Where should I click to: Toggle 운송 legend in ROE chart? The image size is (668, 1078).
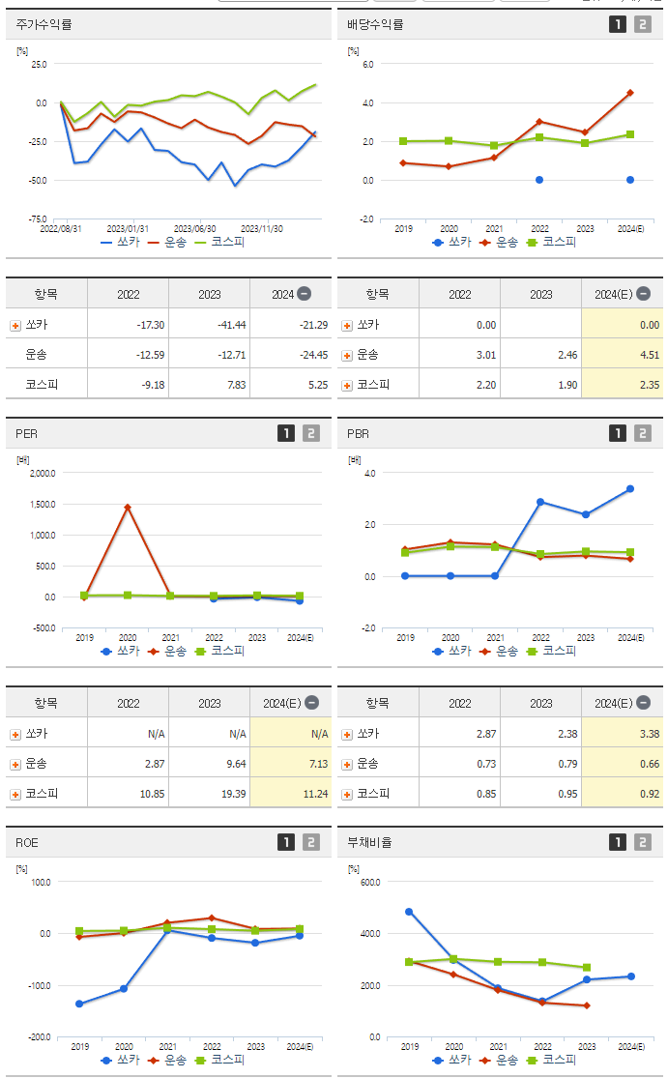click(167, 1061)
